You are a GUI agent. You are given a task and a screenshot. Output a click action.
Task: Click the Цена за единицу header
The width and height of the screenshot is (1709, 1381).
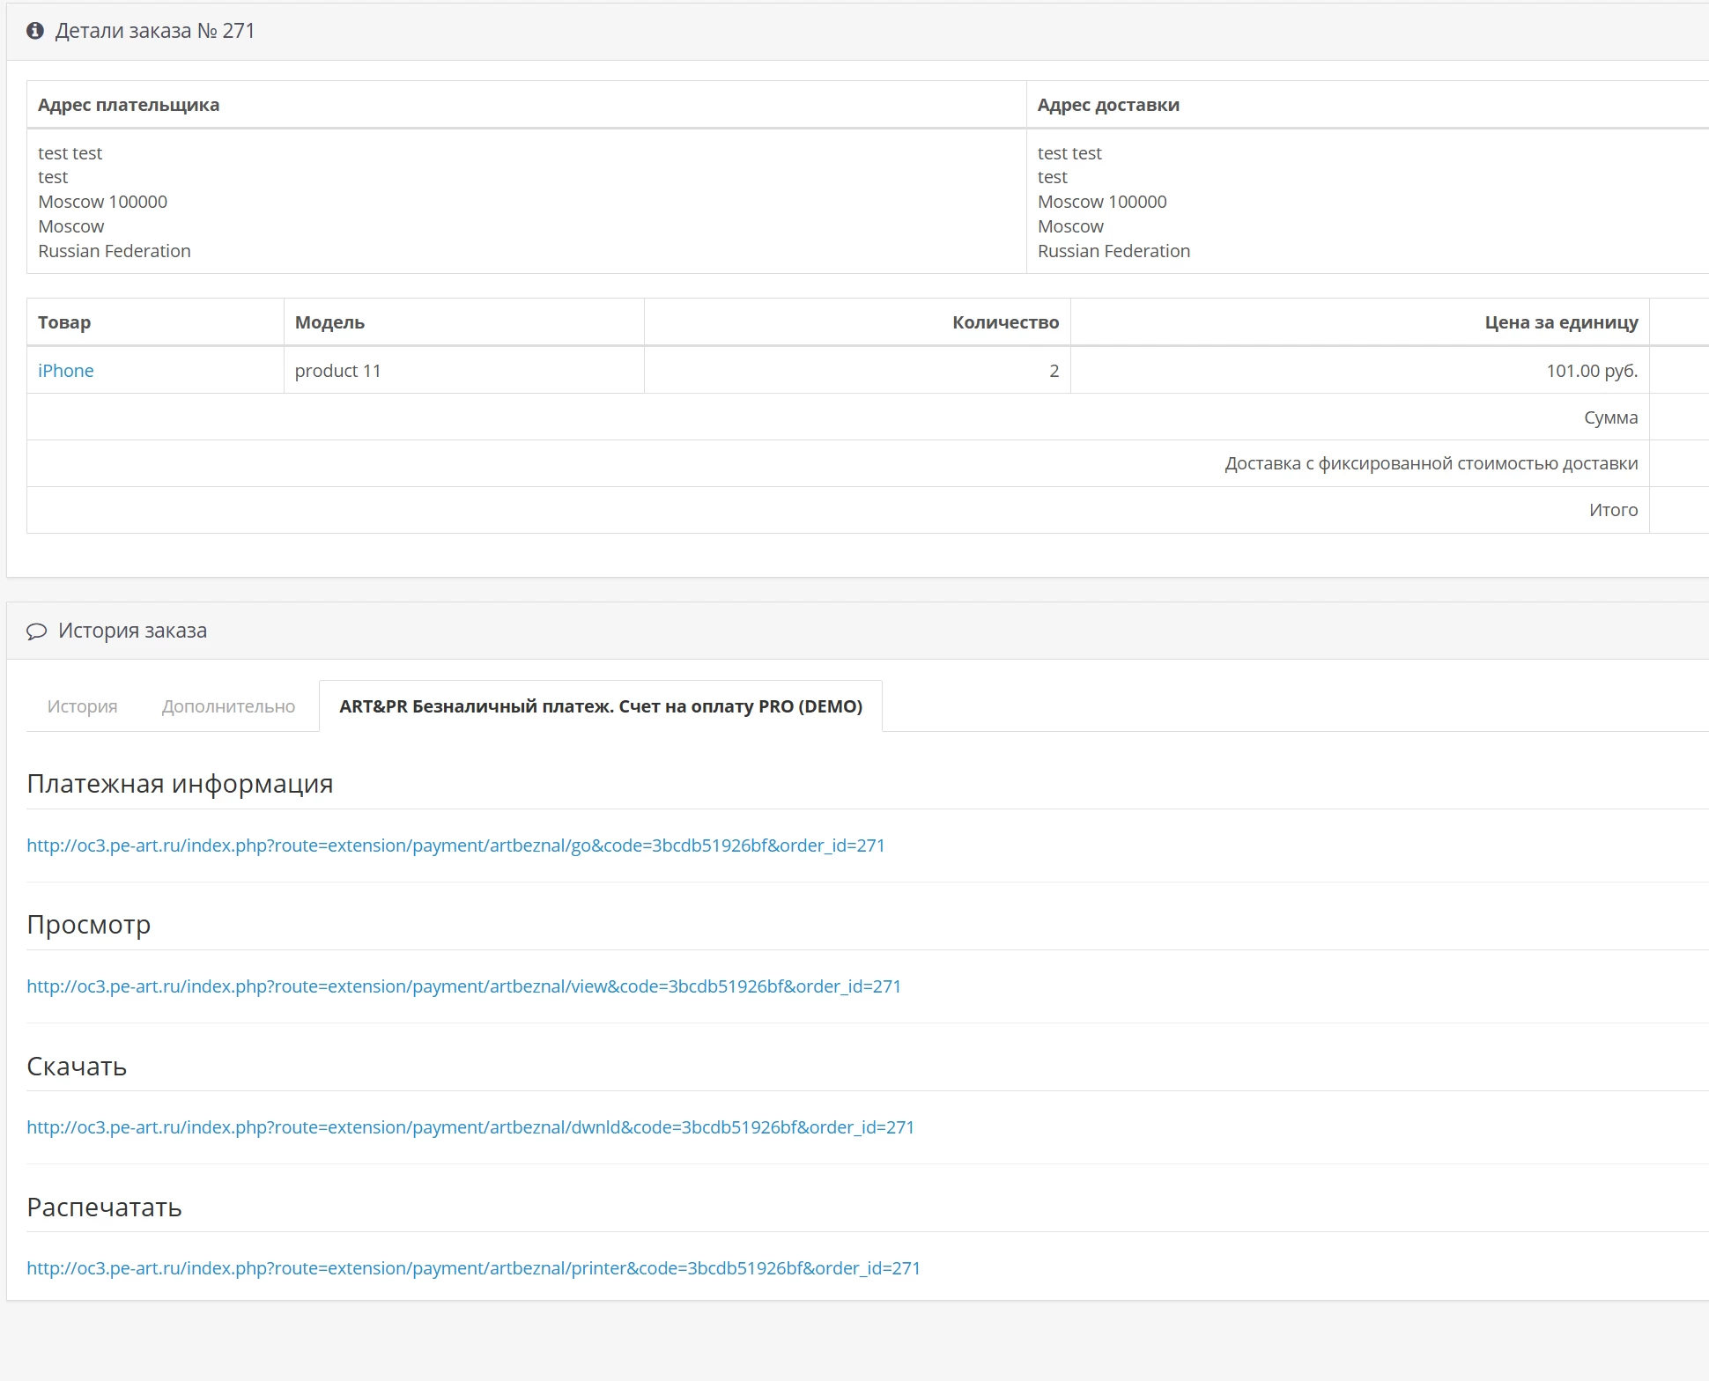pos(1561,322)
